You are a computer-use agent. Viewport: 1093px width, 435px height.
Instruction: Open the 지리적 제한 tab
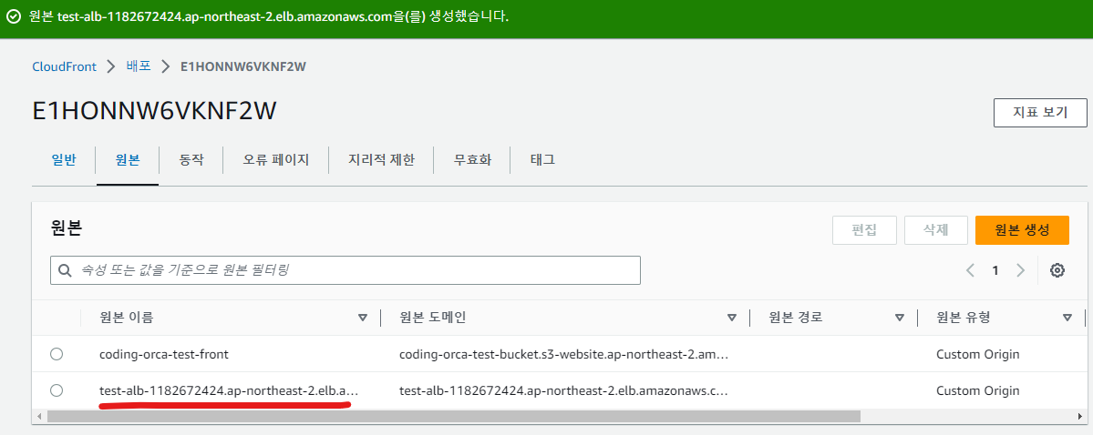click(381, 160)
